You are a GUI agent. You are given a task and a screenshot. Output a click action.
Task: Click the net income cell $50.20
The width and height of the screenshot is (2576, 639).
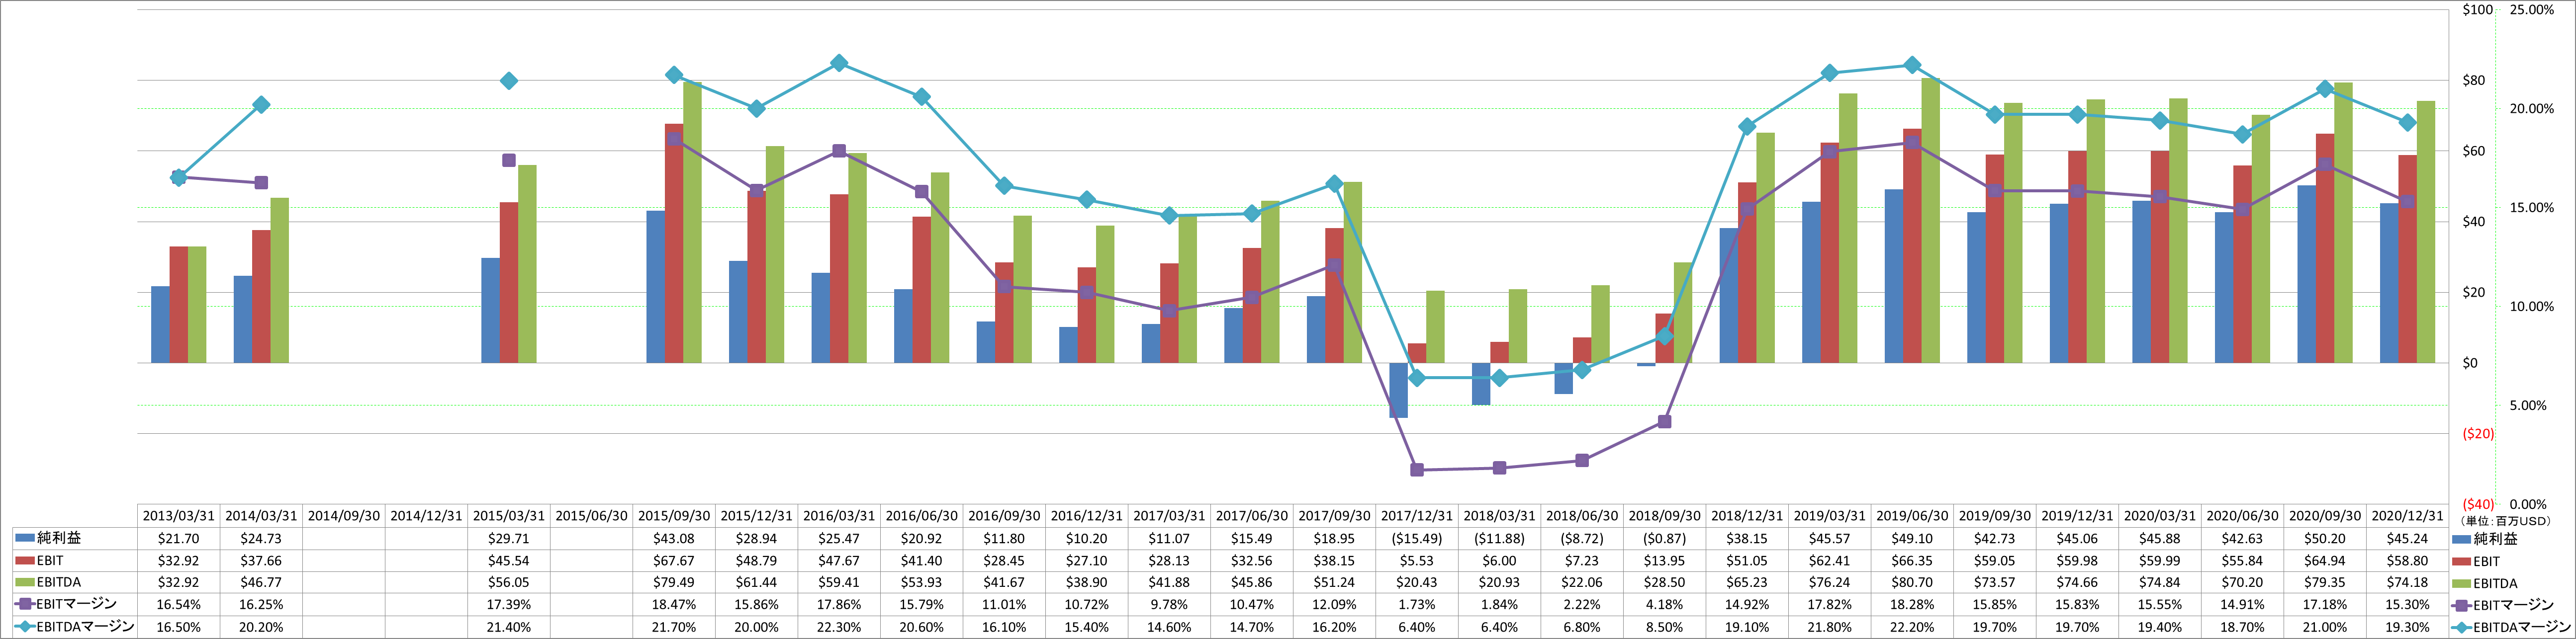tap(2325, 538)
